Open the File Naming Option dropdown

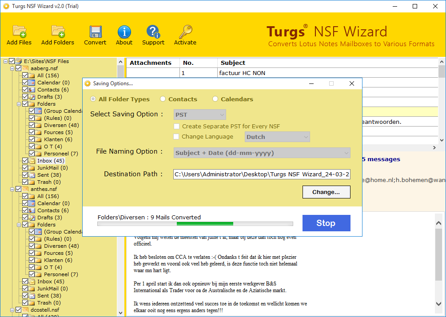[262, 153]
